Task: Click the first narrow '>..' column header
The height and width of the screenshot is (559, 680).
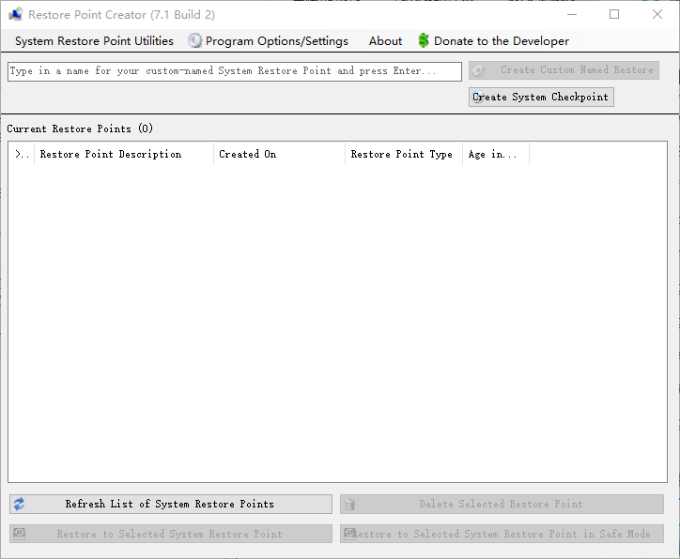Action: coord(22,154)
